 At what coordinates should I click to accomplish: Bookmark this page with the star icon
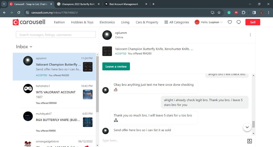click(219, 13)
